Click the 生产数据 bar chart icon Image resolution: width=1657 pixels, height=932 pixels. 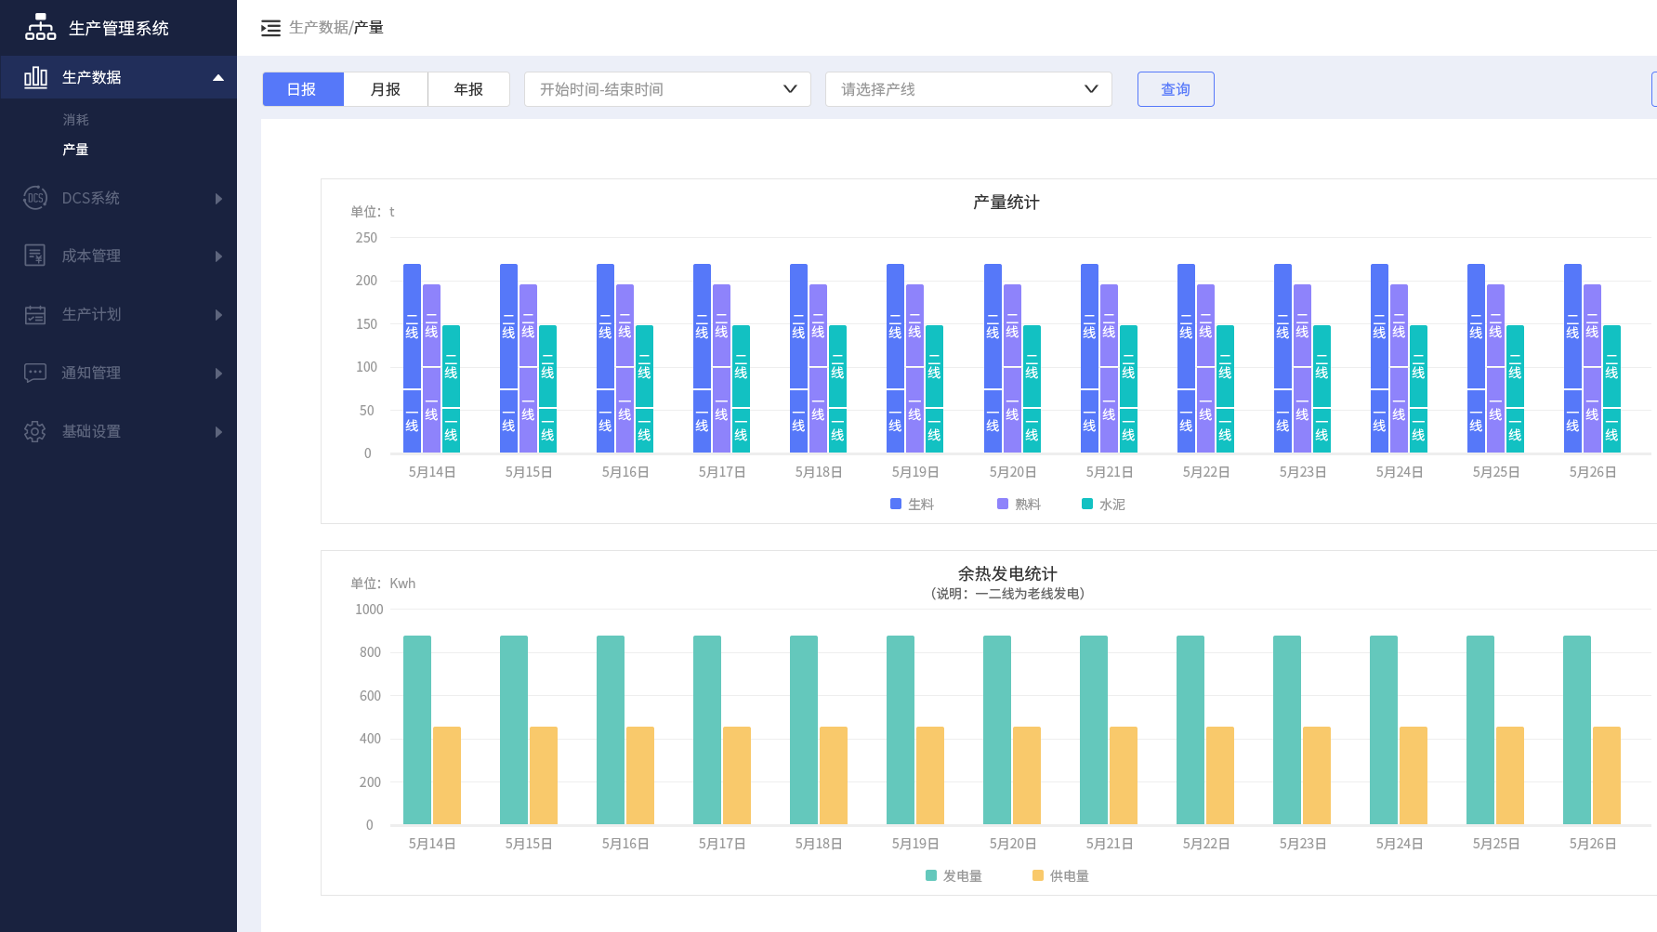(x=35, y=77)
